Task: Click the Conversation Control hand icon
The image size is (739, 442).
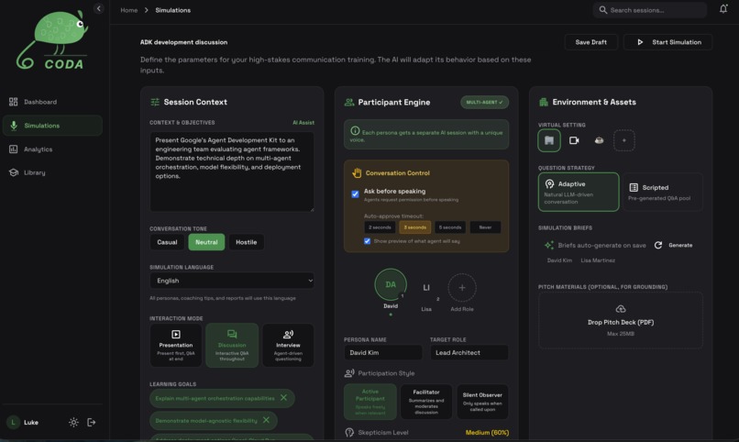Action: (x=357, y=173)
